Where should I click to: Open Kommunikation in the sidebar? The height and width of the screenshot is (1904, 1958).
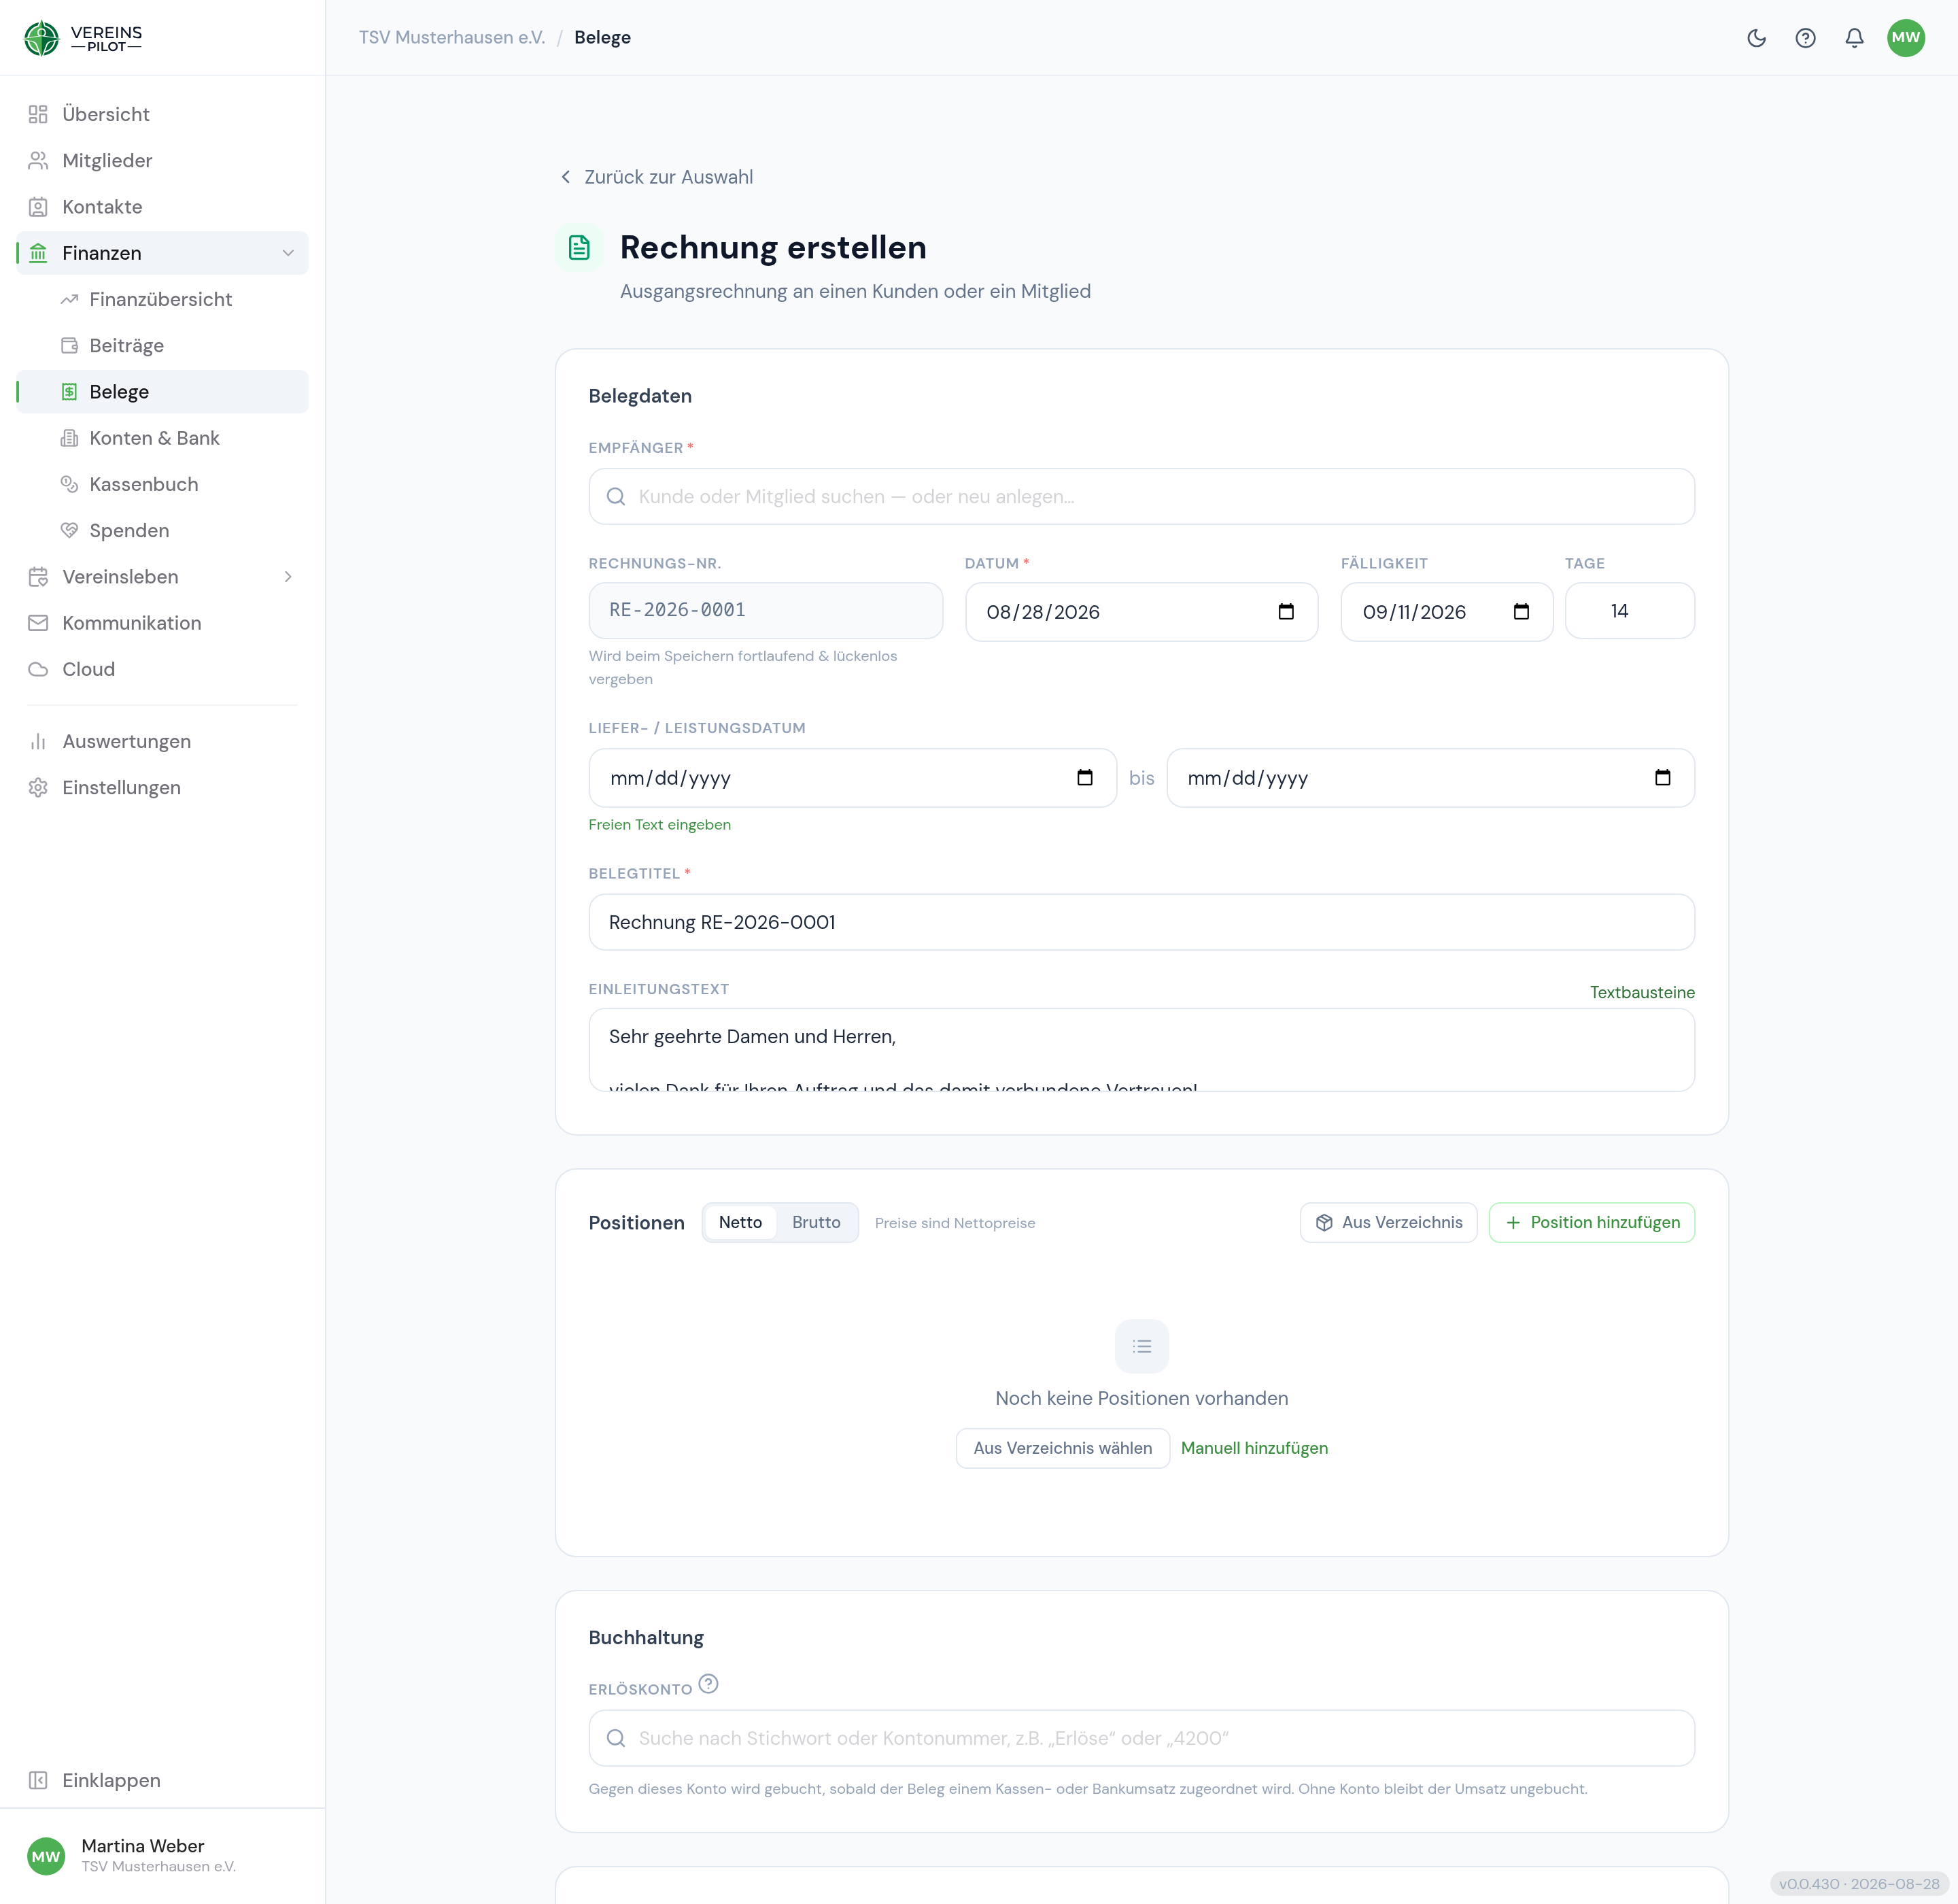[x=162, y=623]
